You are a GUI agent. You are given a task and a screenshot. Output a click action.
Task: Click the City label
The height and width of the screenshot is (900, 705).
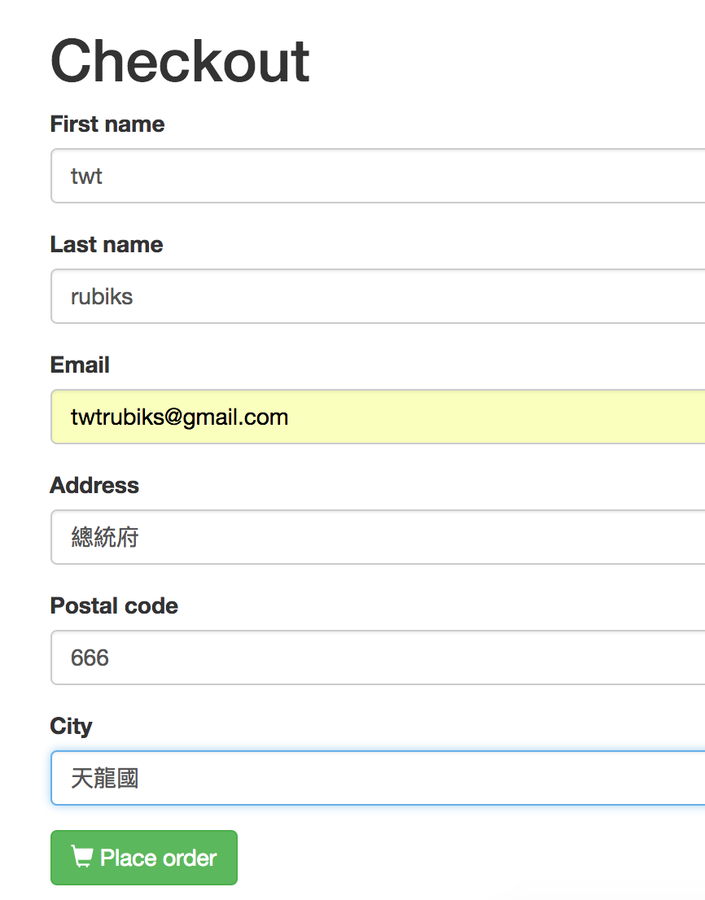tap(71, 727)
